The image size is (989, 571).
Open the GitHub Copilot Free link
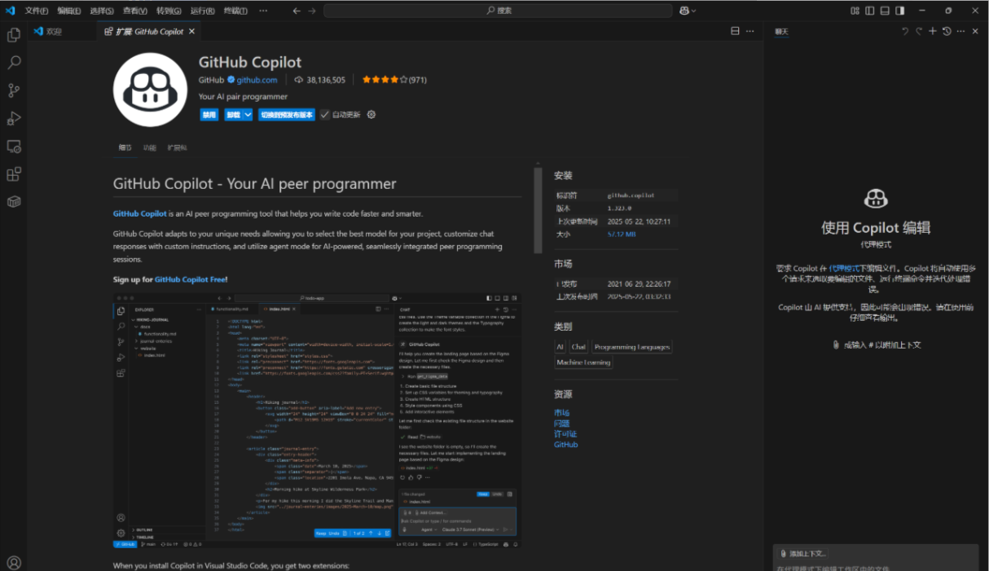(190, 279)
